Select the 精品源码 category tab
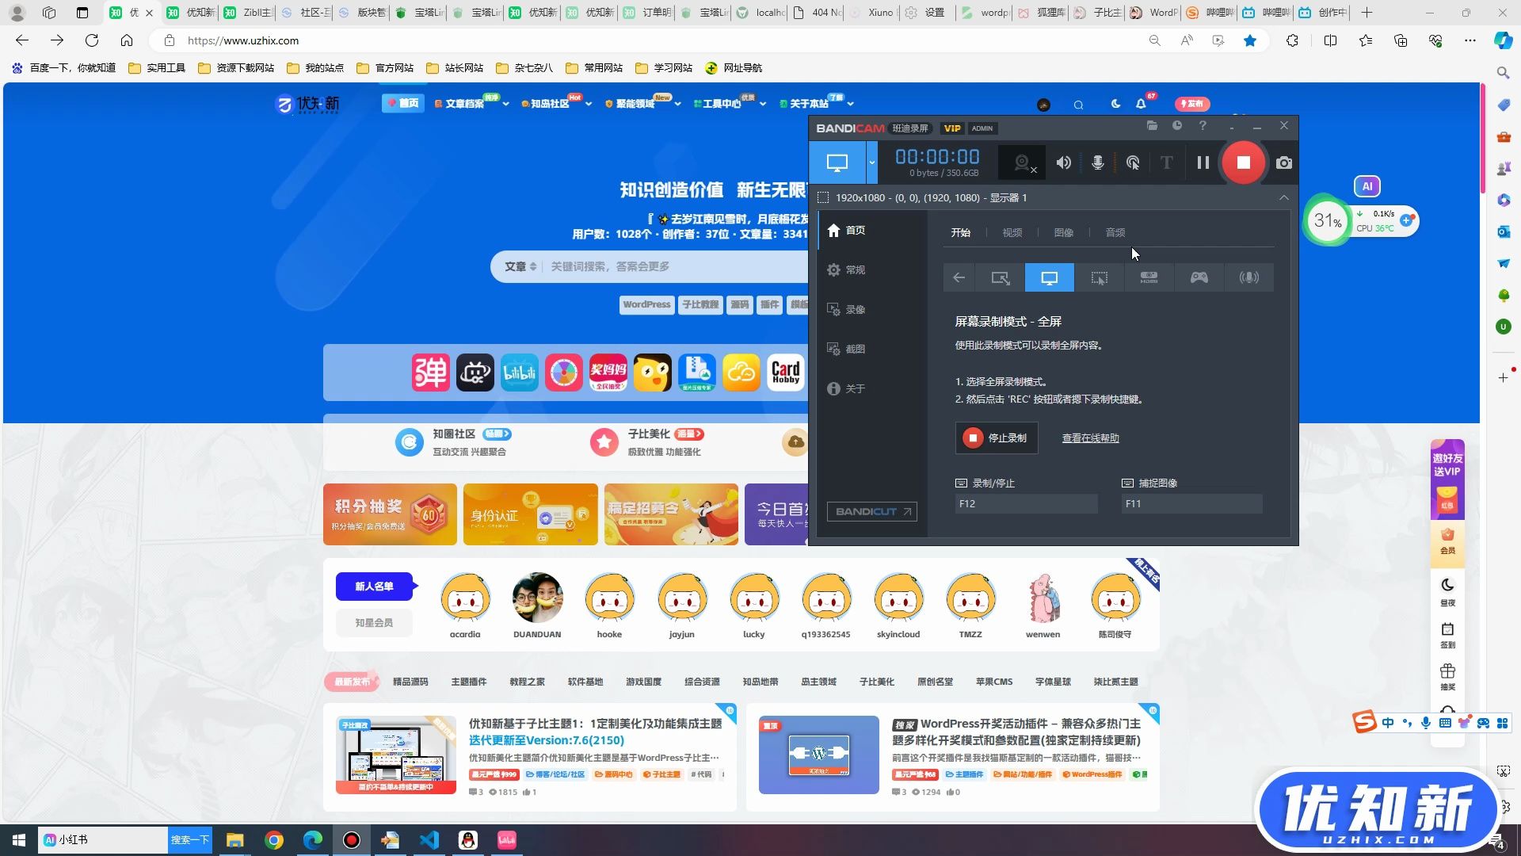Screen dimensions: 1521x856 coord(410,682)
